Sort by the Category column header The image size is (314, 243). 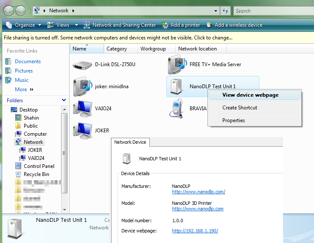point(121,49)
